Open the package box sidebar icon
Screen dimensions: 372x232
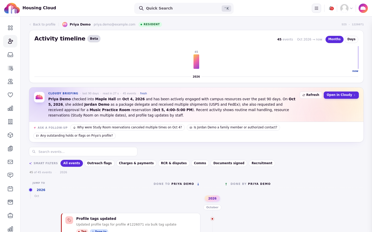(x=10, y=135)
